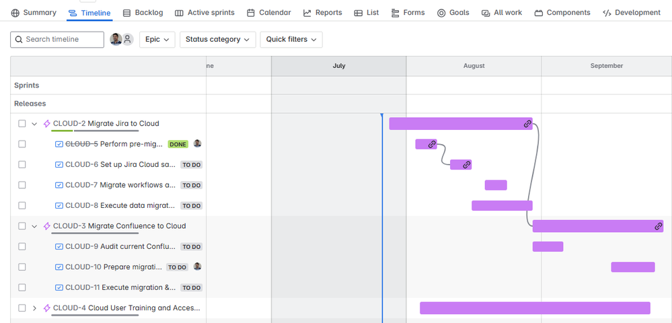Click the DONE status badge on CLOUD-5

(178, 144)
